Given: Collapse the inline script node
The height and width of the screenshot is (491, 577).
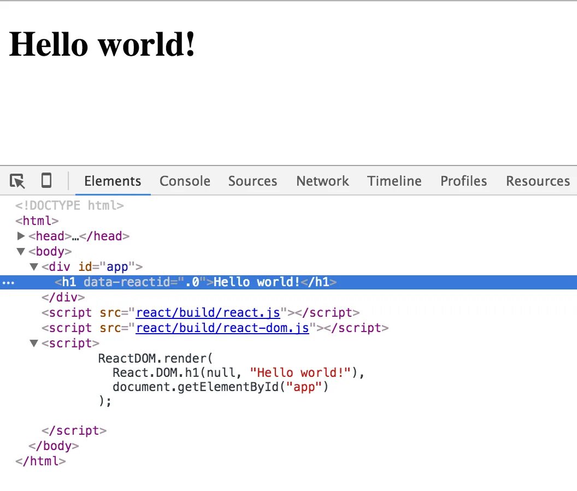Looking at the screenshot, I should point(34,343).
